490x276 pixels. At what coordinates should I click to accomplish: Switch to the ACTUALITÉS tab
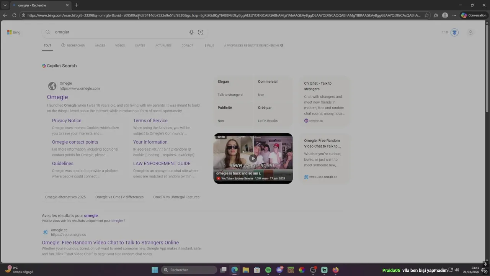tap(163, 45)
